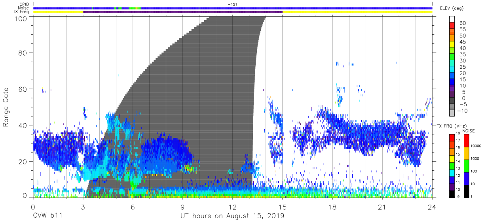This screenshot has width=486, height=224.
Task: Pick the yellow 45-50 segment of ELEV colorbar
Action: point(452,44)
